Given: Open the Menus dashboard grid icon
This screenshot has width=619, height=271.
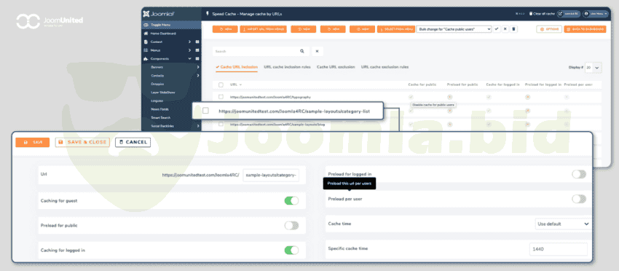Looking at the screenshot, I should click(197, 50).
